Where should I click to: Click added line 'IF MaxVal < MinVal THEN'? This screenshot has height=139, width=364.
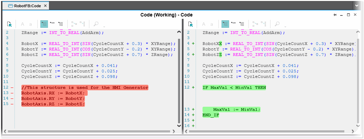pos(234,88)
